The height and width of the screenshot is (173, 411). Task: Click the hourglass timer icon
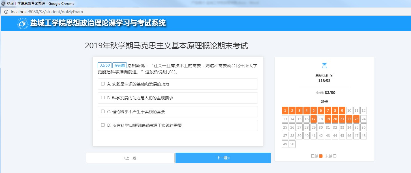click(x=324, y=65)
